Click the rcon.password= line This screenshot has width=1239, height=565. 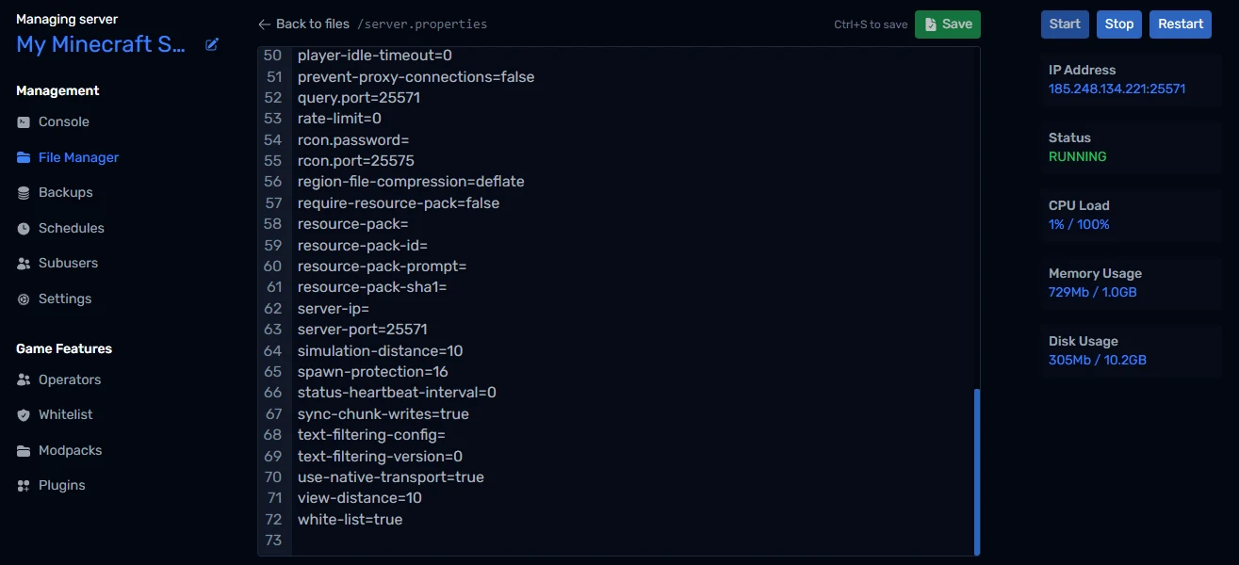pos(353,140)
